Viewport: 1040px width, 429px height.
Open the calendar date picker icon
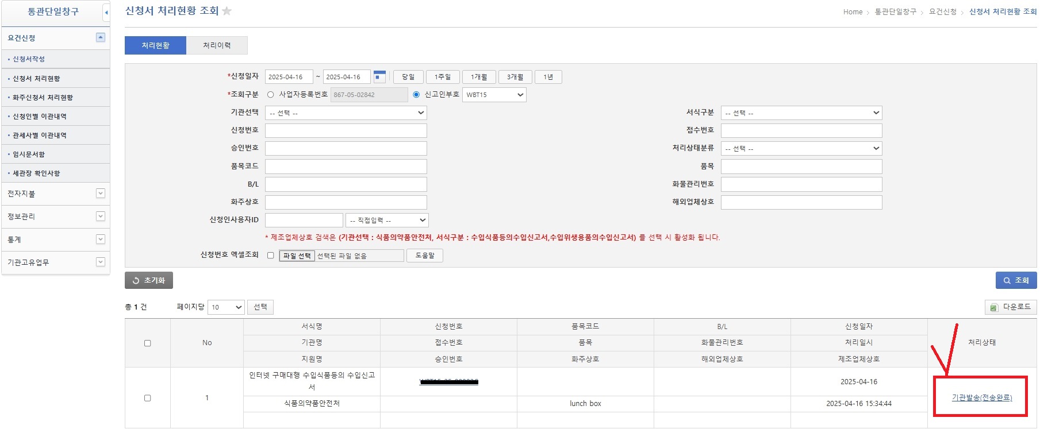379,76
